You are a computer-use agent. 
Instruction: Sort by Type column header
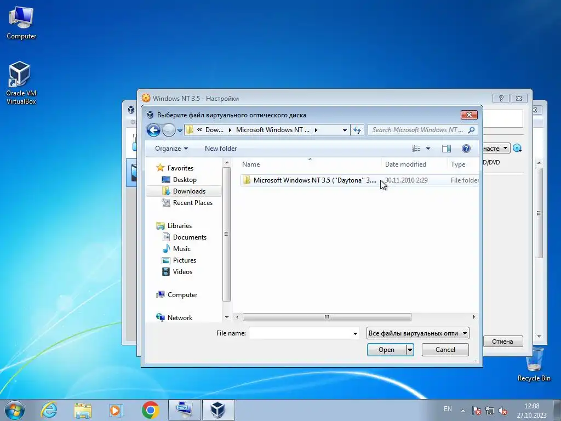click(463, 164)
